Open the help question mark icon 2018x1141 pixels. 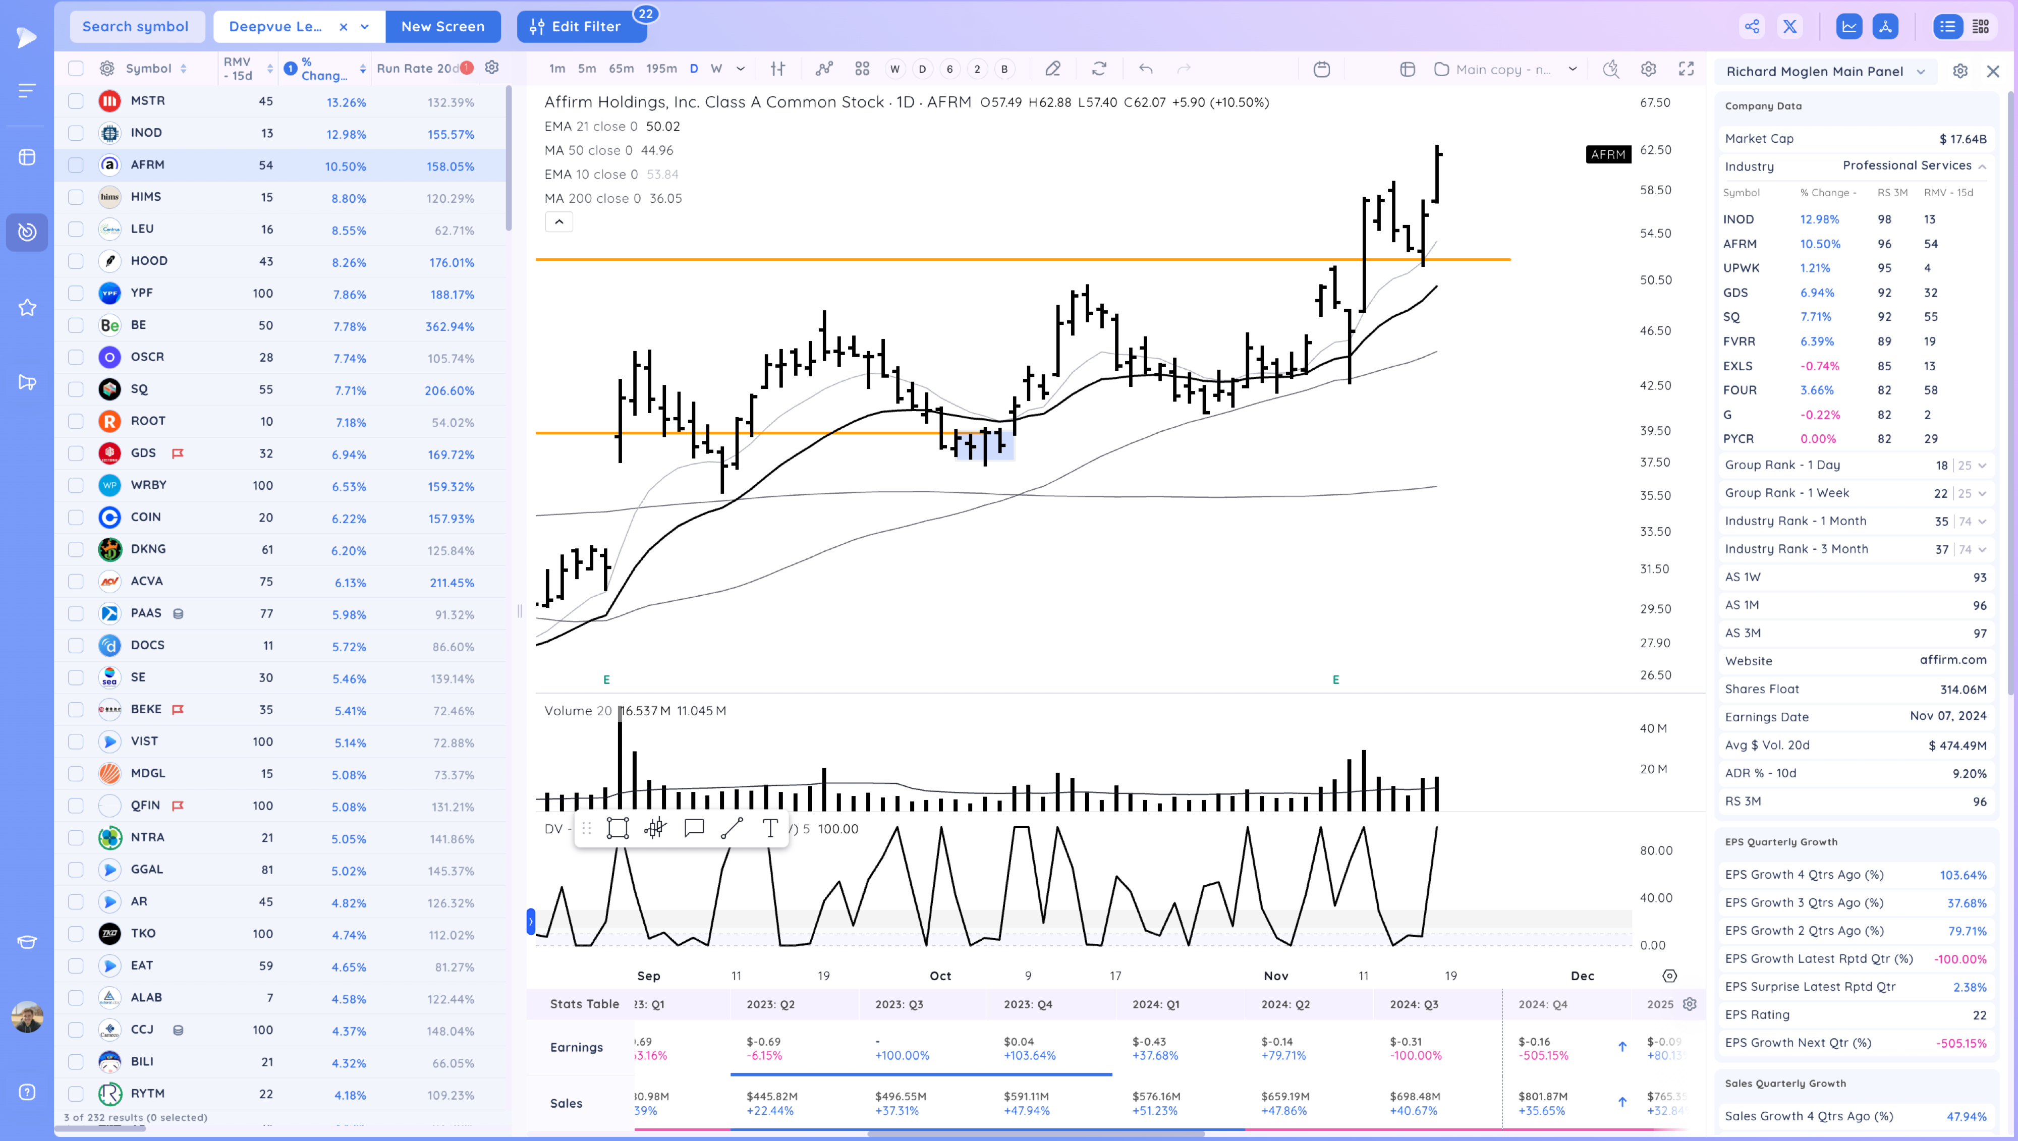[x=27, y=1093]
